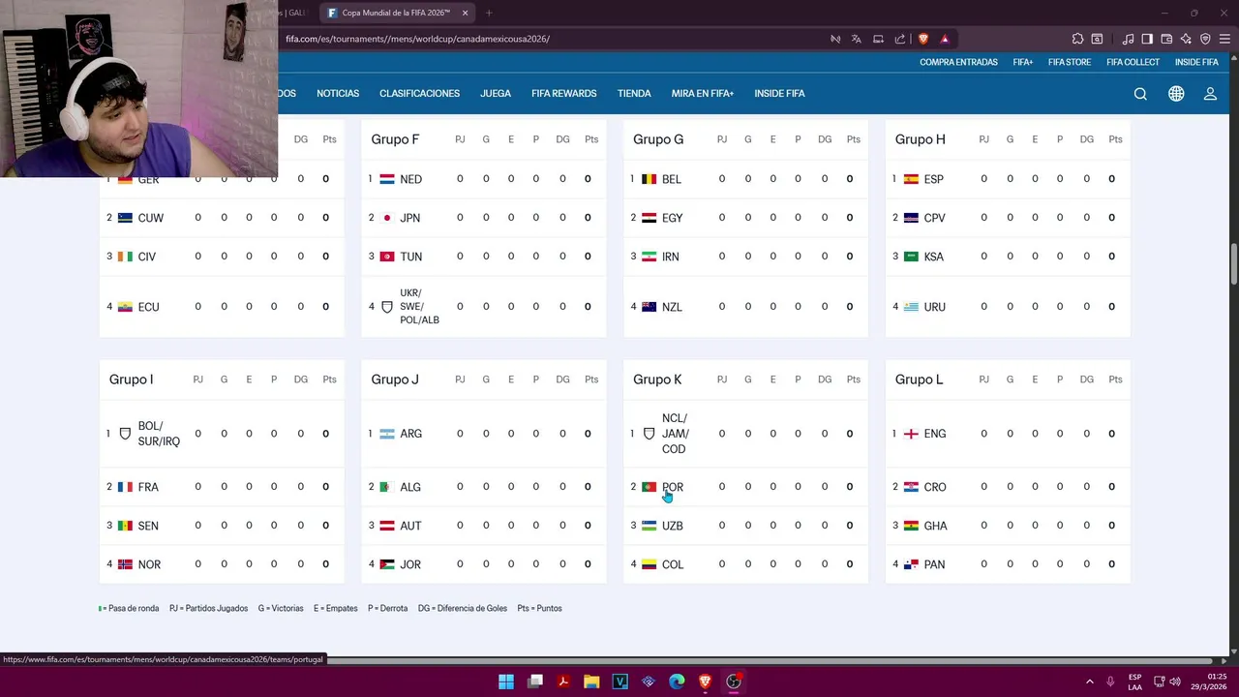Open the Leo AI sparkle icon
Viewport: 1239px width, 697px height.
(x=1186, y=39)
